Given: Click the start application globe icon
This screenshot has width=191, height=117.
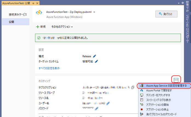Looking at the screenshot, I should (x=142, y=105).
